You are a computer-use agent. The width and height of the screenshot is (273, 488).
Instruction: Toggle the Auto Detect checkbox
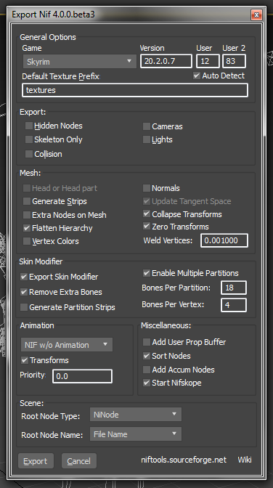click(x=197, y=76)
